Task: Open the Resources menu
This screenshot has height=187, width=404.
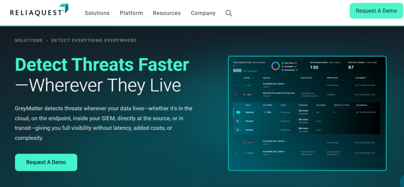Action: pos(167,13)
